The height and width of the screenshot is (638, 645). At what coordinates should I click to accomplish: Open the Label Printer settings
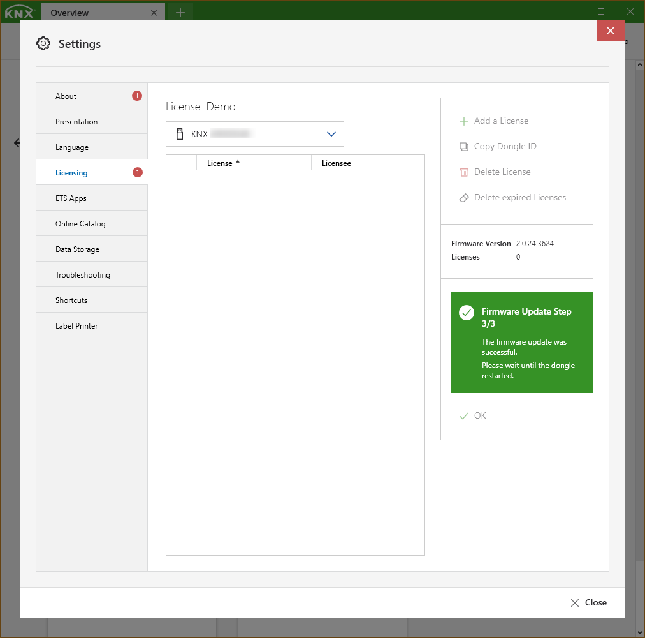click(x=92, y=326)
